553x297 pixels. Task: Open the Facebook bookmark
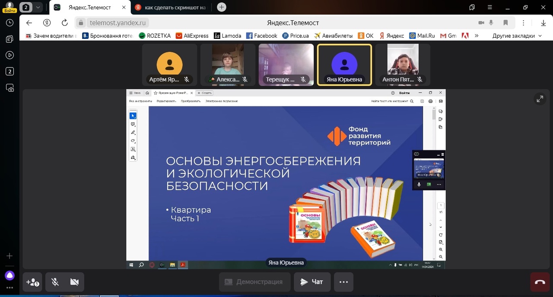[x=262, y=36]
